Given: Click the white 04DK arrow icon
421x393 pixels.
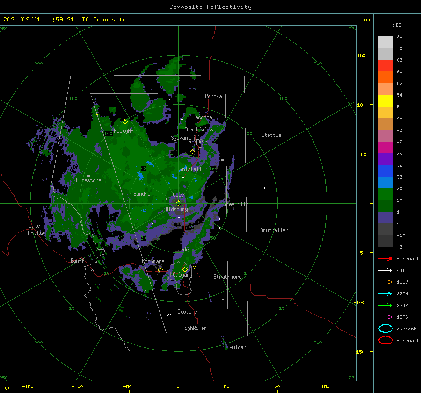Looking at the screenshot, I should (x=385, y=270).
